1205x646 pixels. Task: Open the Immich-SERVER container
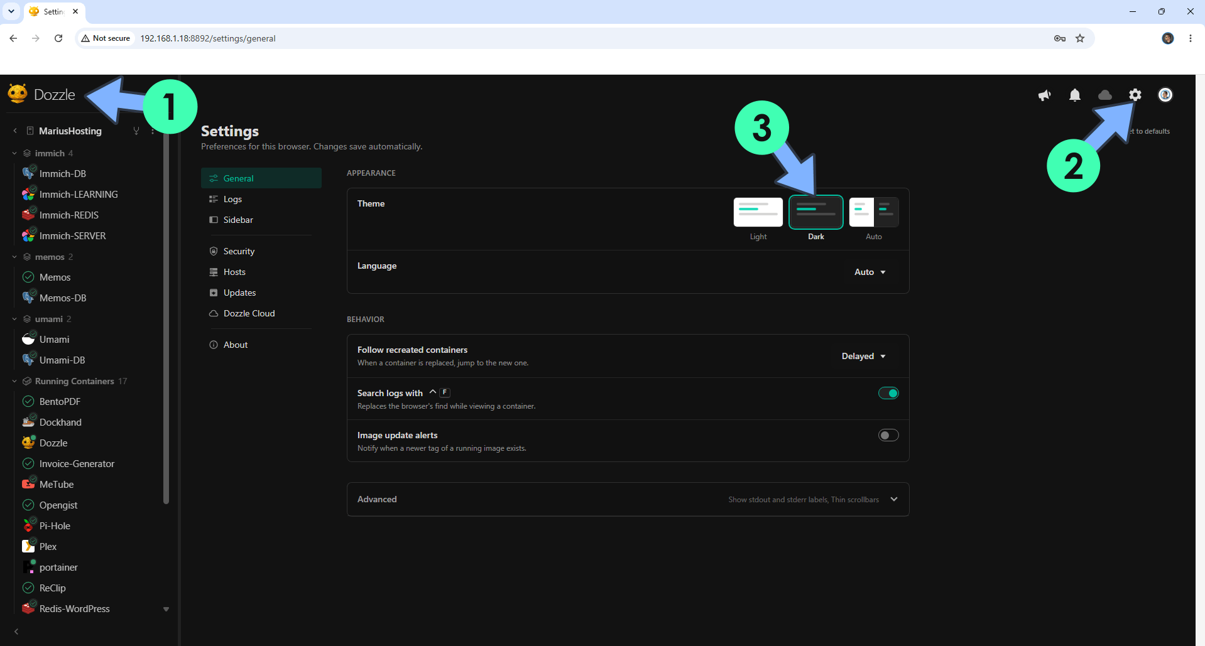pyautogui.click(x=72, y=235)
